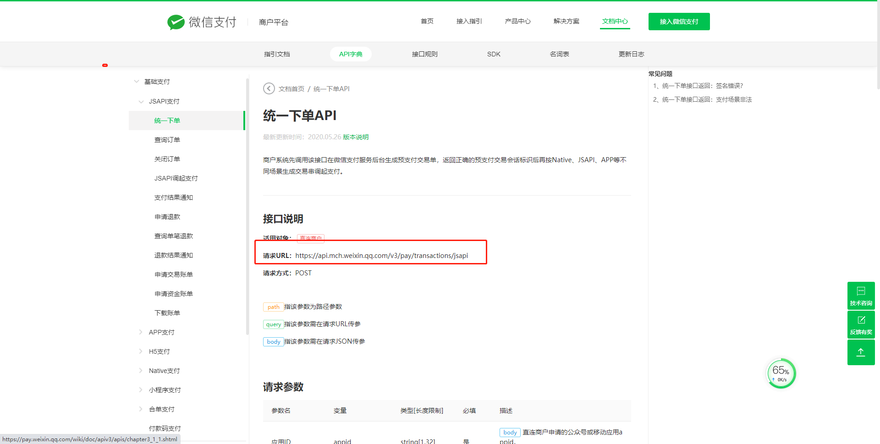
Task: Open FAQ 统一下单接口返回：支付场景非法
Action: 707,99
